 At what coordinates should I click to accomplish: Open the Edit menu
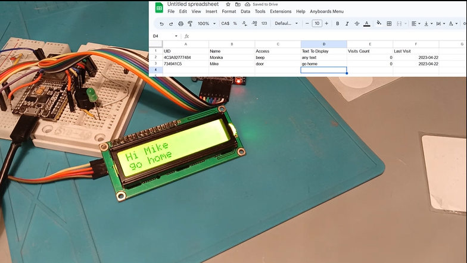tap(183, 11)
